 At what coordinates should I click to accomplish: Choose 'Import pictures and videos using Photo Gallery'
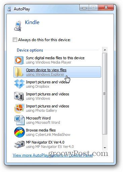[57, 108]
